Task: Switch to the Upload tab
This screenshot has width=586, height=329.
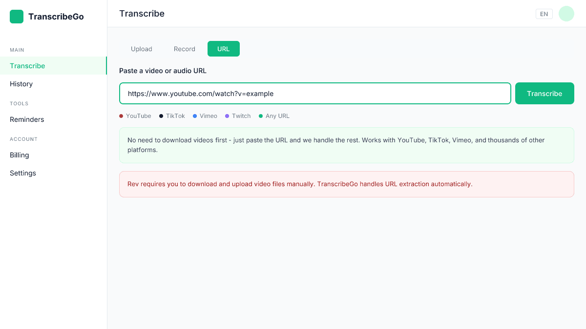Action: click(x=141, y=49)
